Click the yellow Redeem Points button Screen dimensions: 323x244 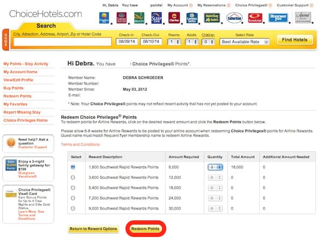pos(145,229)
